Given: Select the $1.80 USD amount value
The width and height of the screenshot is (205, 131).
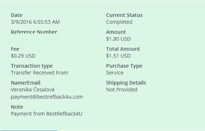Looking at the screenshot, I should pos(118,39).
